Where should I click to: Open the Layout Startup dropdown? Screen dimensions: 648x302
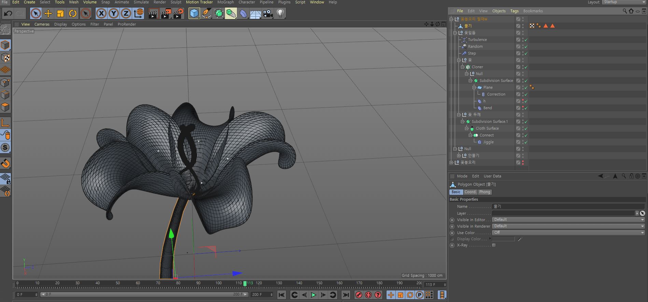pyautogui.click(x=624, y=2)
